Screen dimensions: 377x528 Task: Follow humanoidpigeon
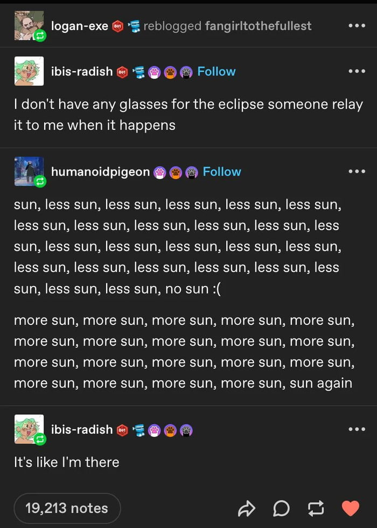(222, 171)
